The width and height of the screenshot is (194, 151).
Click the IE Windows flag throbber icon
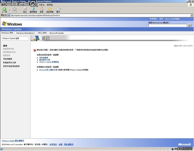(x=191, y=5)
